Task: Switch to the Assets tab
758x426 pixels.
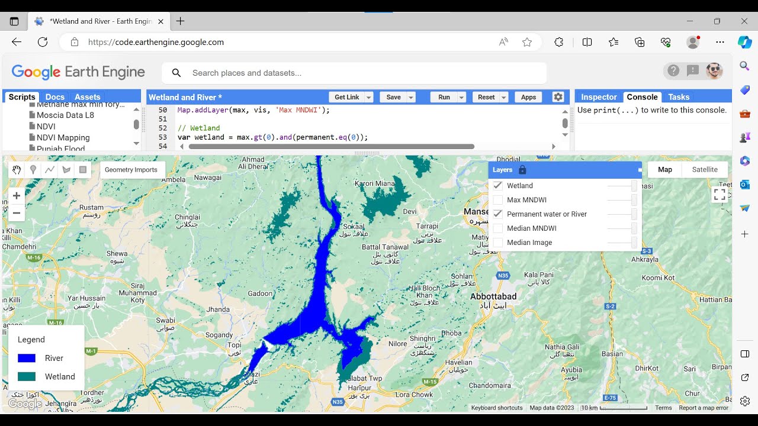Action: tap(88, 97)
